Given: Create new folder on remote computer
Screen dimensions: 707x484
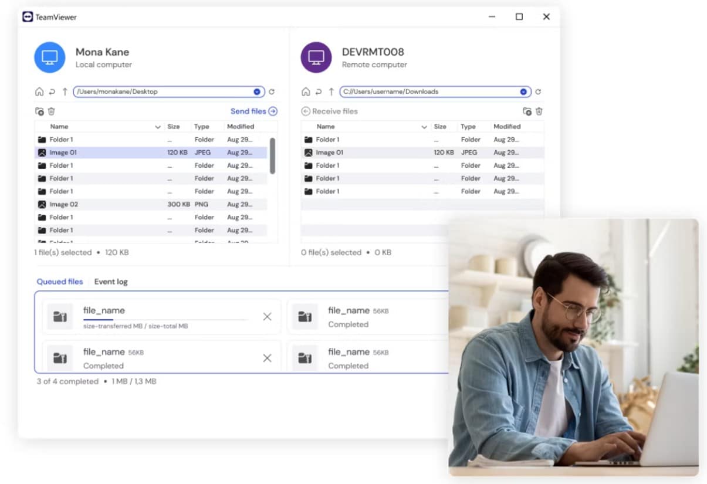Looking at the screenshot, I should pos(527,111).
